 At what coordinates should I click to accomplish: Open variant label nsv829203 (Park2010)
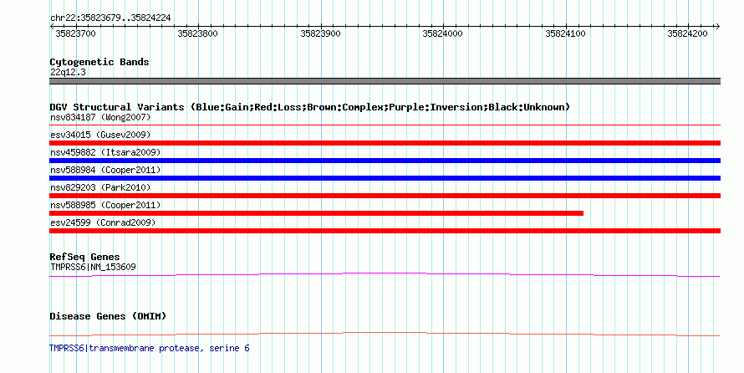click(100, 187)
